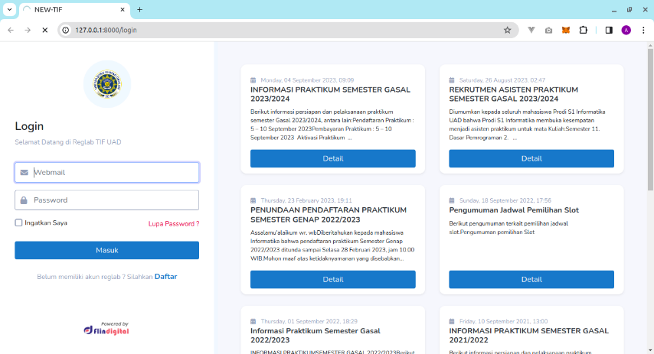Tick the Ingatkan Saya checkbox

tap(18, 222)
